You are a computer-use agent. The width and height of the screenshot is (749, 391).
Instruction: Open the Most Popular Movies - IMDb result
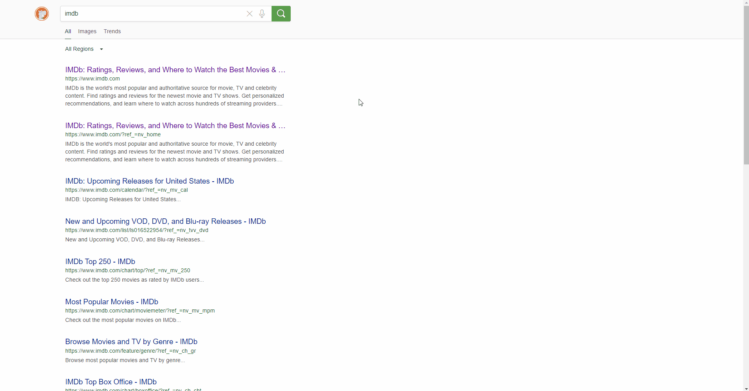[112, 302]
